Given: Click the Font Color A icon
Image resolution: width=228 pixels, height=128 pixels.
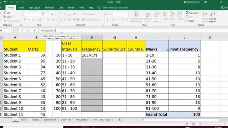Looking at the screenshot, I should [54, 20].
